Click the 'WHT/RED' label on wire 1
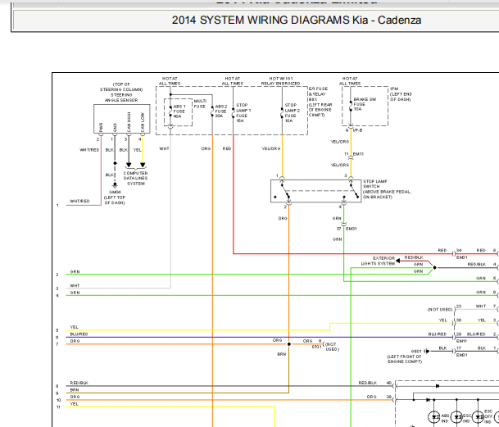The height and width of the screenshot is (427, 499). click(79, 202)
